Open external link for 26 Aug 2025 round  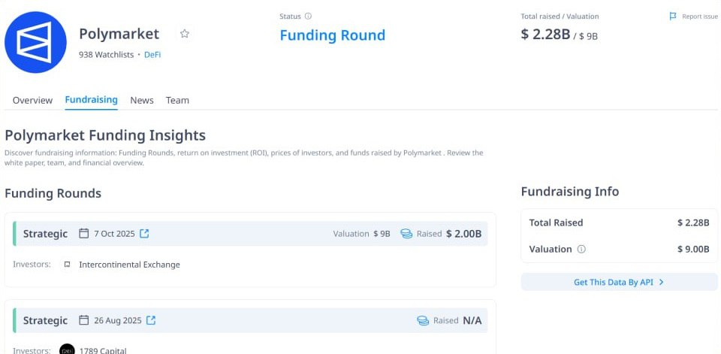(x=151, y=321)
